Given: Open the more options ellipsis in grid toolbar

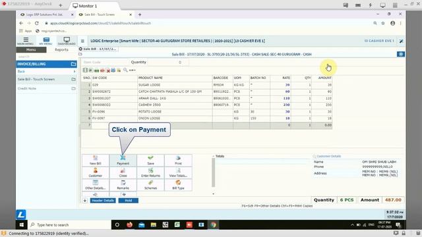Looking at the screenshot, I should 132,70.
